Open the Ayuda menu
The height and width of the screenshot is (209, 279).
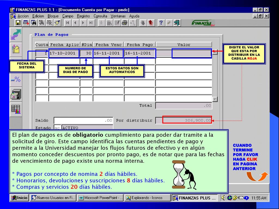[134, 16]
